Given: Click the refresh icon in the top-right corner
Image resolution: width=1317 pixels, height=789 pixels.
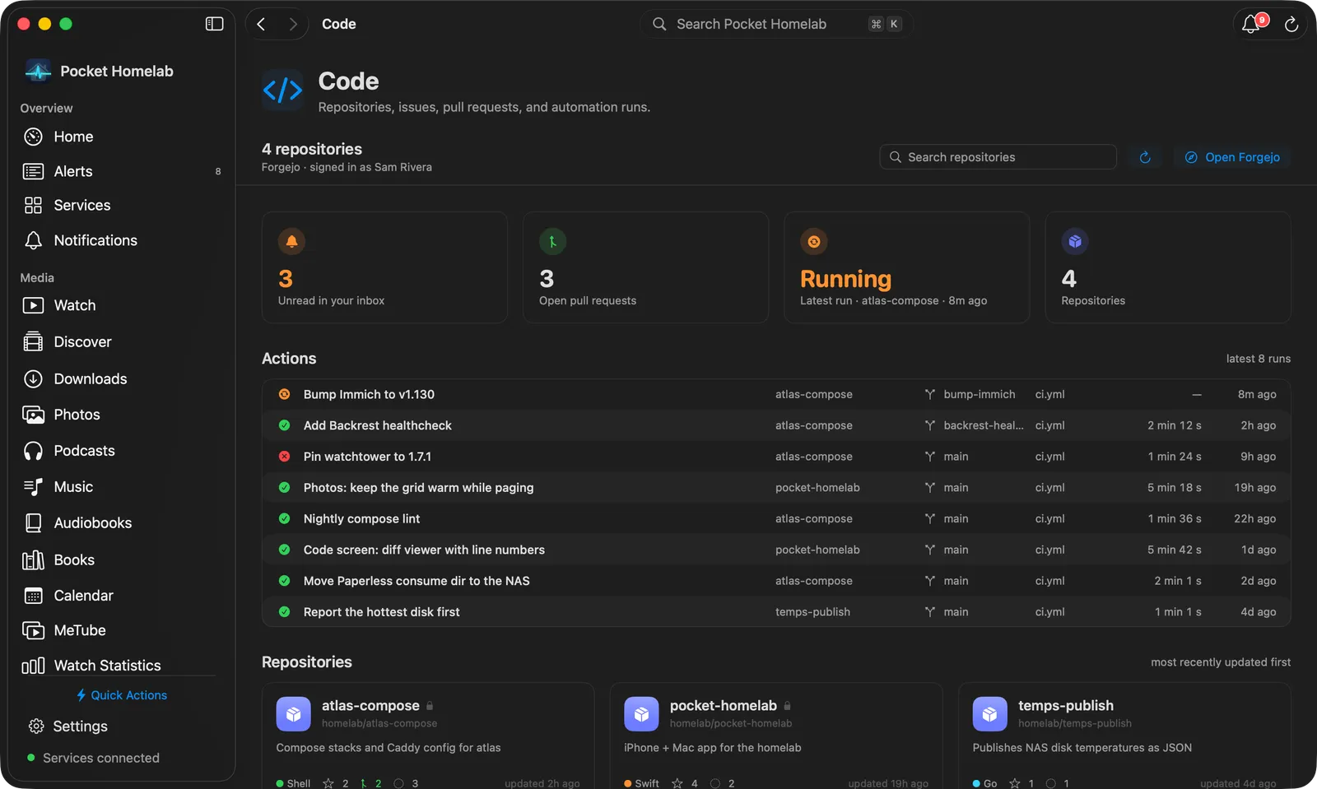Looking at the screenshot, I should pos(1291,25).
